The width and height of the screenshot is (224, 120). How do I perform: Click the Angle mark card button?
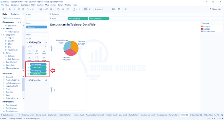[44, 58]
